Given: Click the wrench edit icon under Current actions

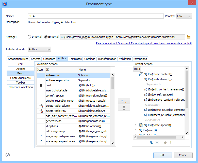Looking at the screenshot, I should [x=151, y=143].
